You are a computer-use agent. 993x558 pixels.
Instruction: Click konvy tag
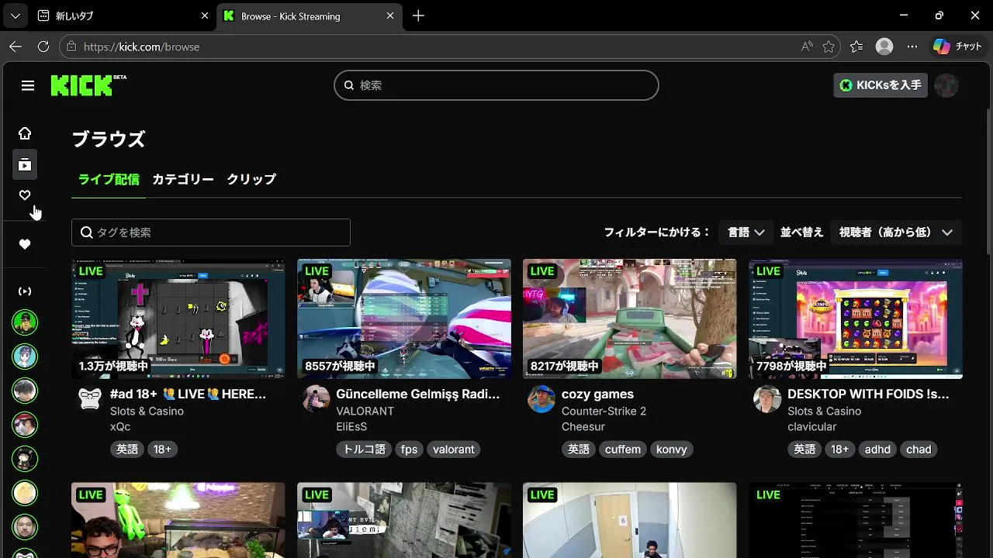[672, 449]
